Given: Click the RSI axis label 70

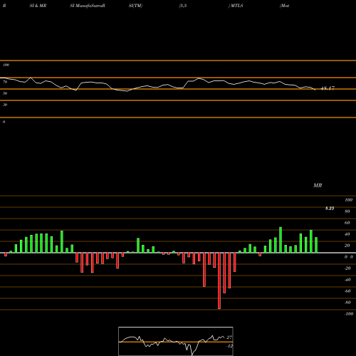Looking at the screenshot, I should pyautogui.click(x=5, y=82).
